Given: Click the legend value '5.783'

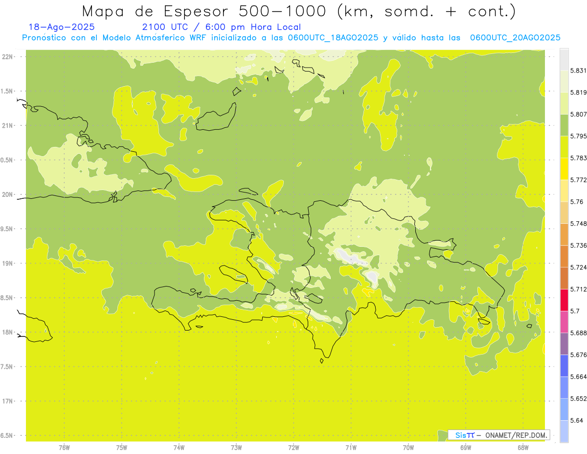Looking at the screenshot, I should 578,158.
